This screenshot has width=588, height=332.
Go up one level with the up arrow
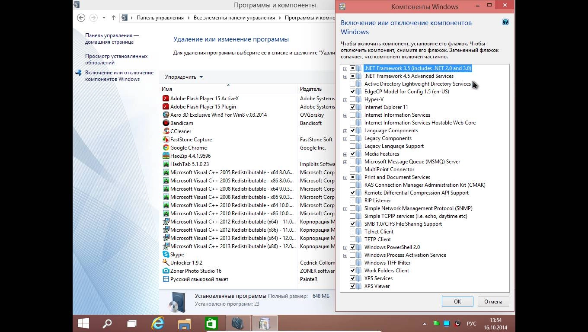click(x=114, y=18)
